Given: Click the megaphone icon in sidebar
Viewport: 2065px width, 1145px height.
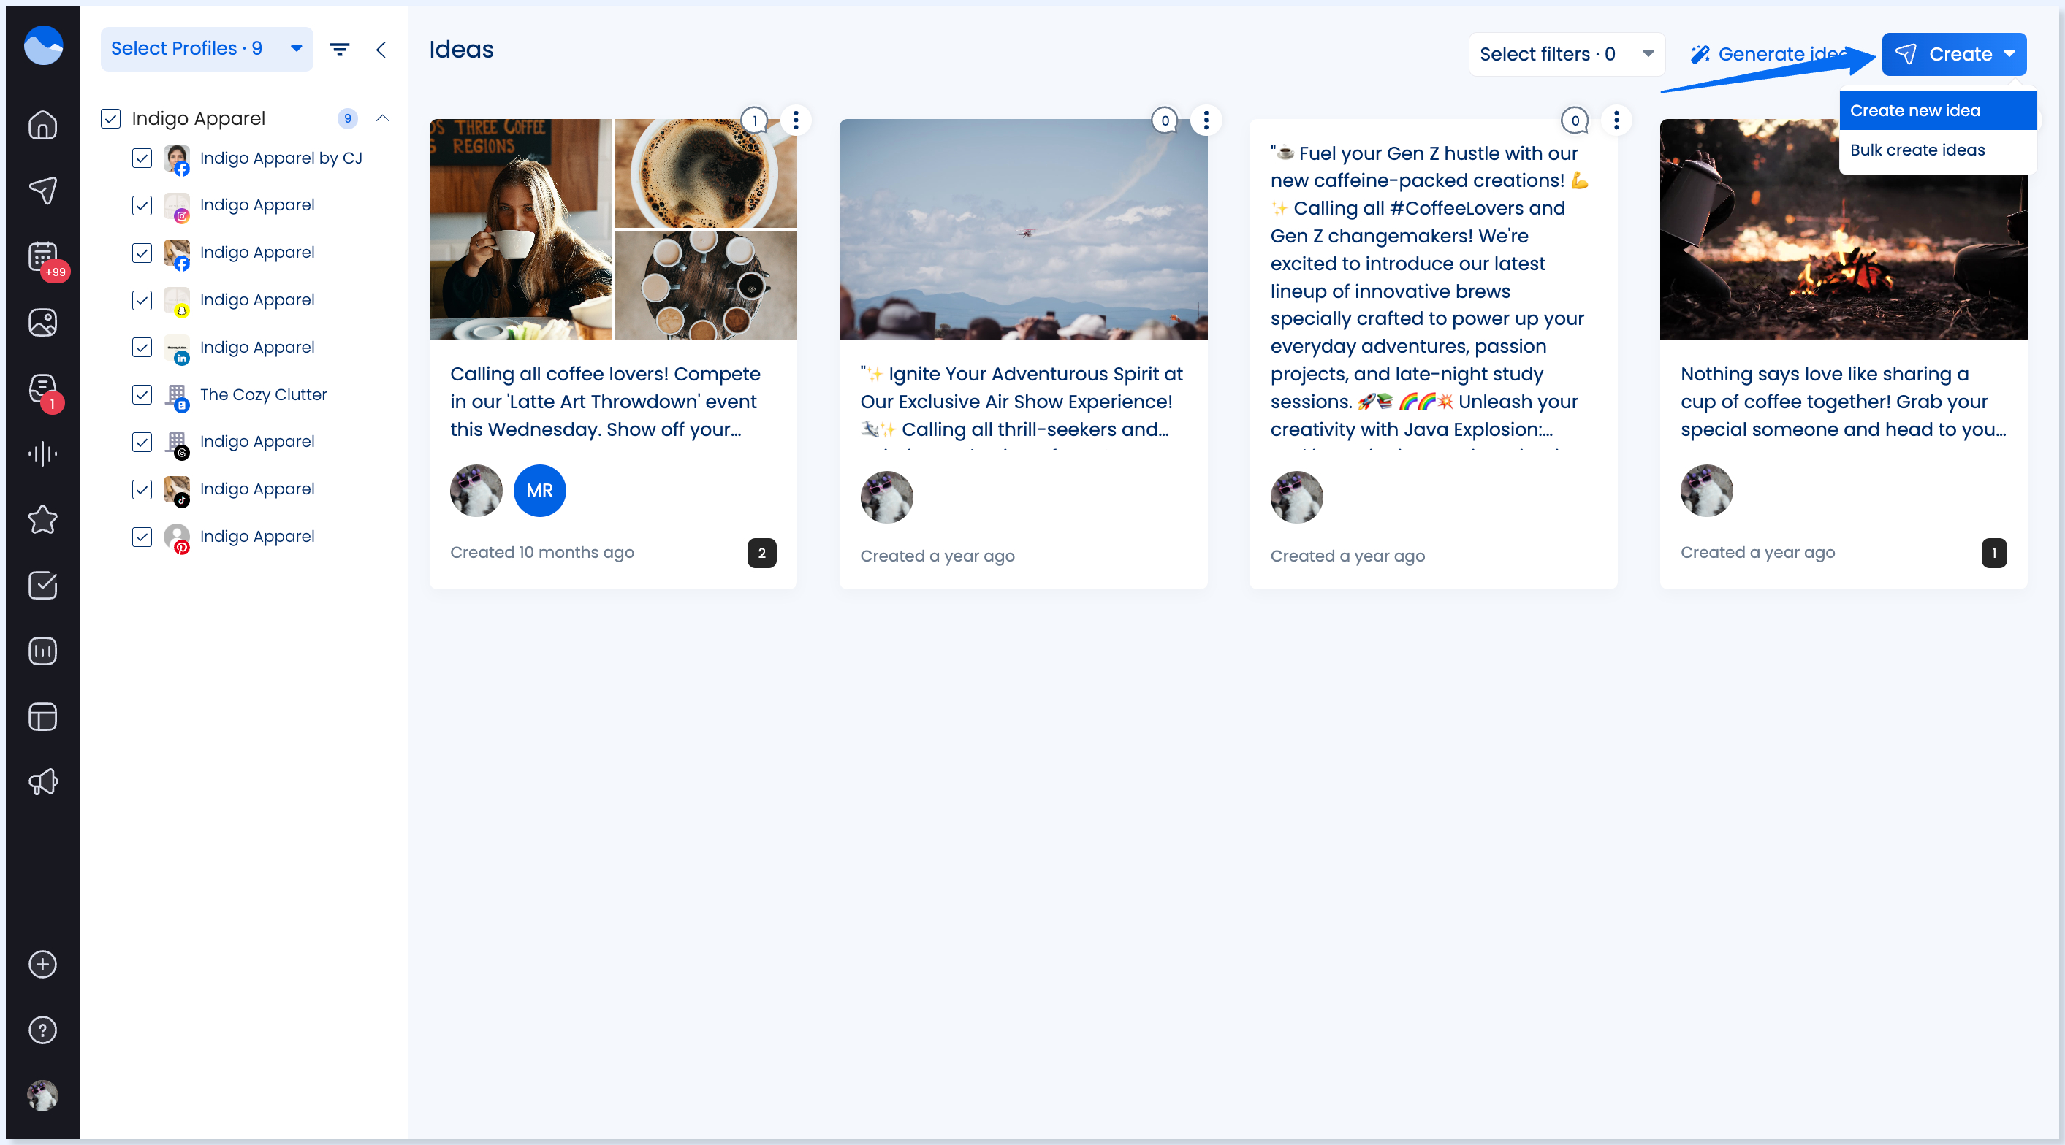Looking at the screenshot, I should tap(42, 782).
